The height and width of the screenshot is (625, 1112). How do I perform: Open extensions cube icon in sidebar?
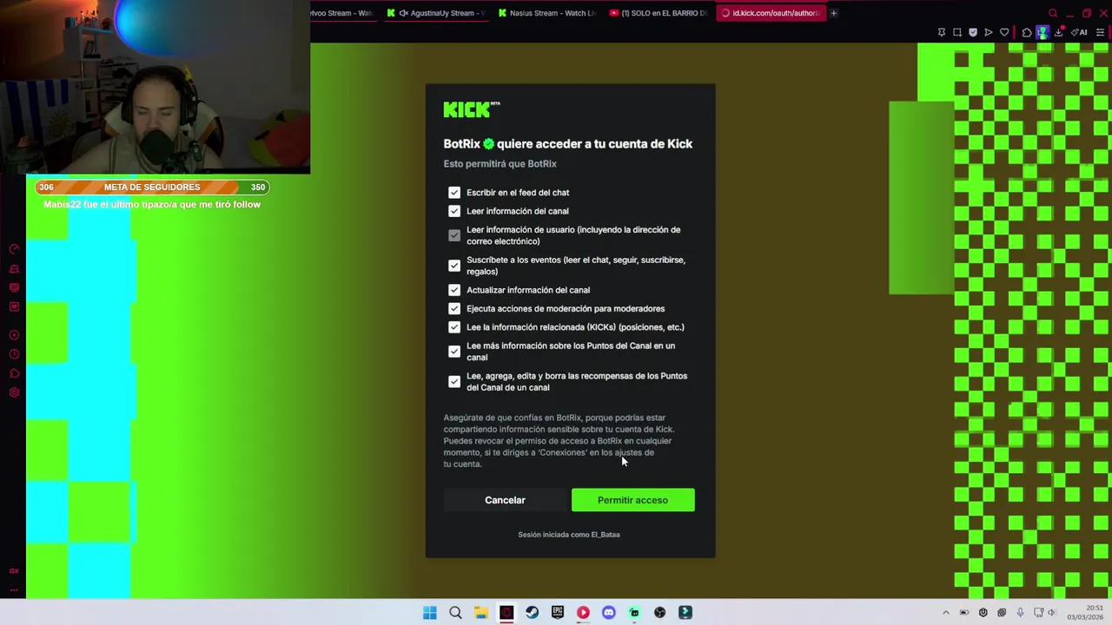tap(14, 373)
